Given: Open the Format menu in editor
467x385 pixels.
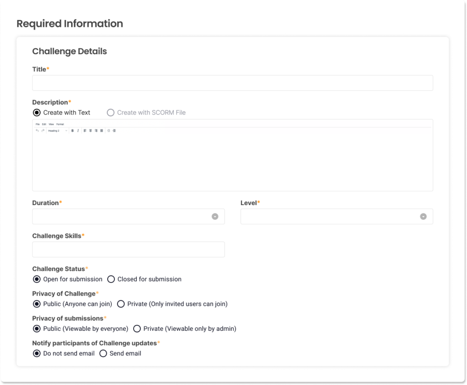Looking at the screenshot, I should [x=60, y=124].
